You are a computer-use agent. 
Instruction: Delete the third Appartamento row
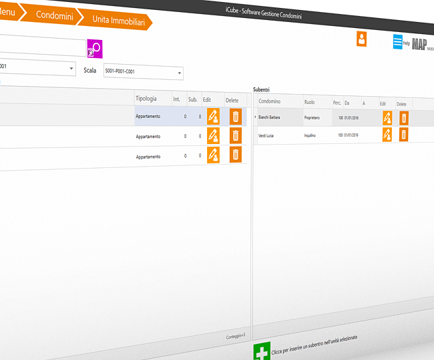point(236,155)
